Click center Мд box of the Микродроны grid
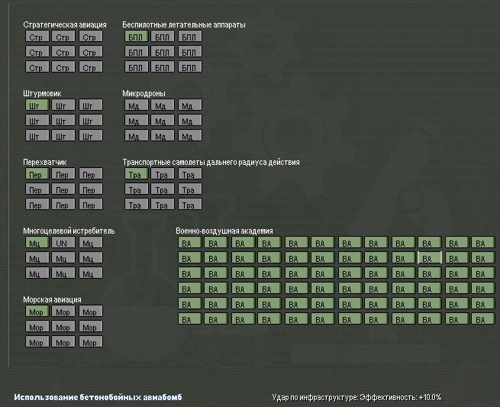Screen dimensions: 500x407 (x=163, y=120)
